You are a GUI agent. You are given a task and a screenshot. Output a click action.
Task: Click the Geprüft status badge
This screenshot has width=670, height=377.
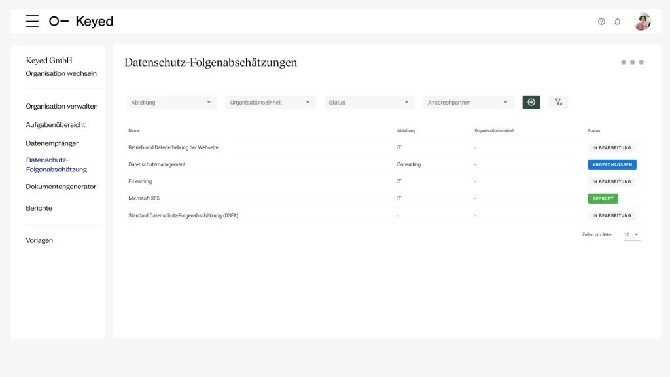click(603, 198)
